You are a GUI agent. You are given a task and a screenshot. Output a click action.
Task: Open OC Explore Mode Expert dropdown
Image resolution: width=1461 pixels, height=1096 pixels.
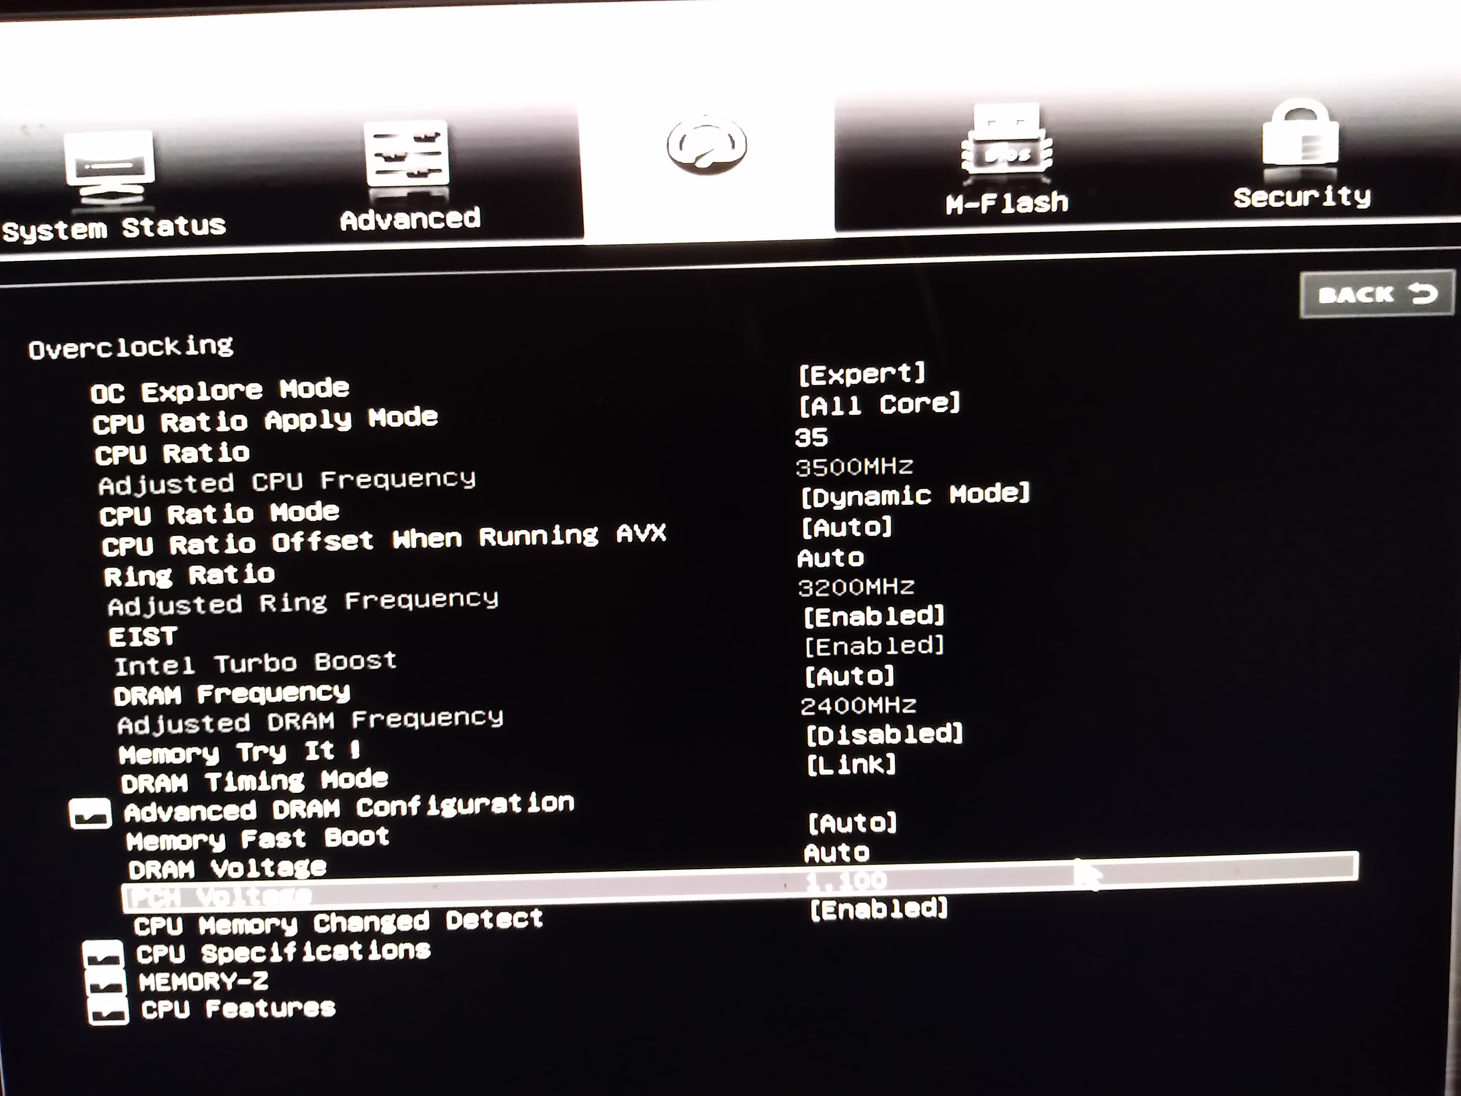[861, 374]
